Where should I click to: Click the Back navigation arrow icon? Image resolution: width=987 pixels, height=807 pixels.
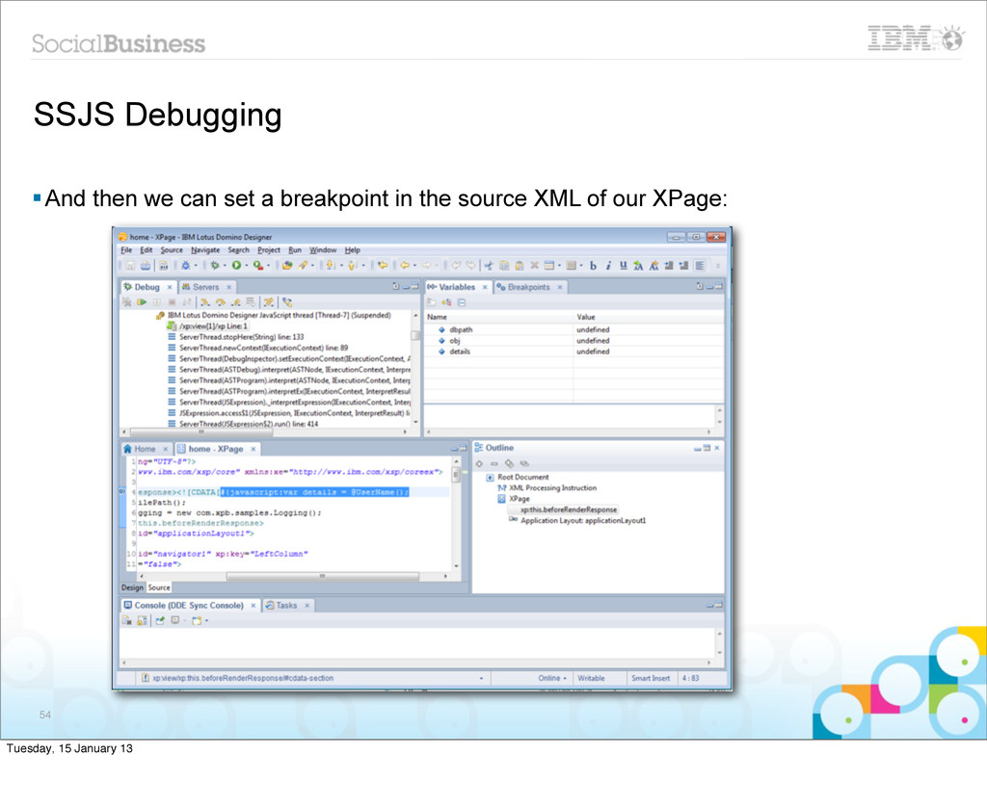(405, 266)
